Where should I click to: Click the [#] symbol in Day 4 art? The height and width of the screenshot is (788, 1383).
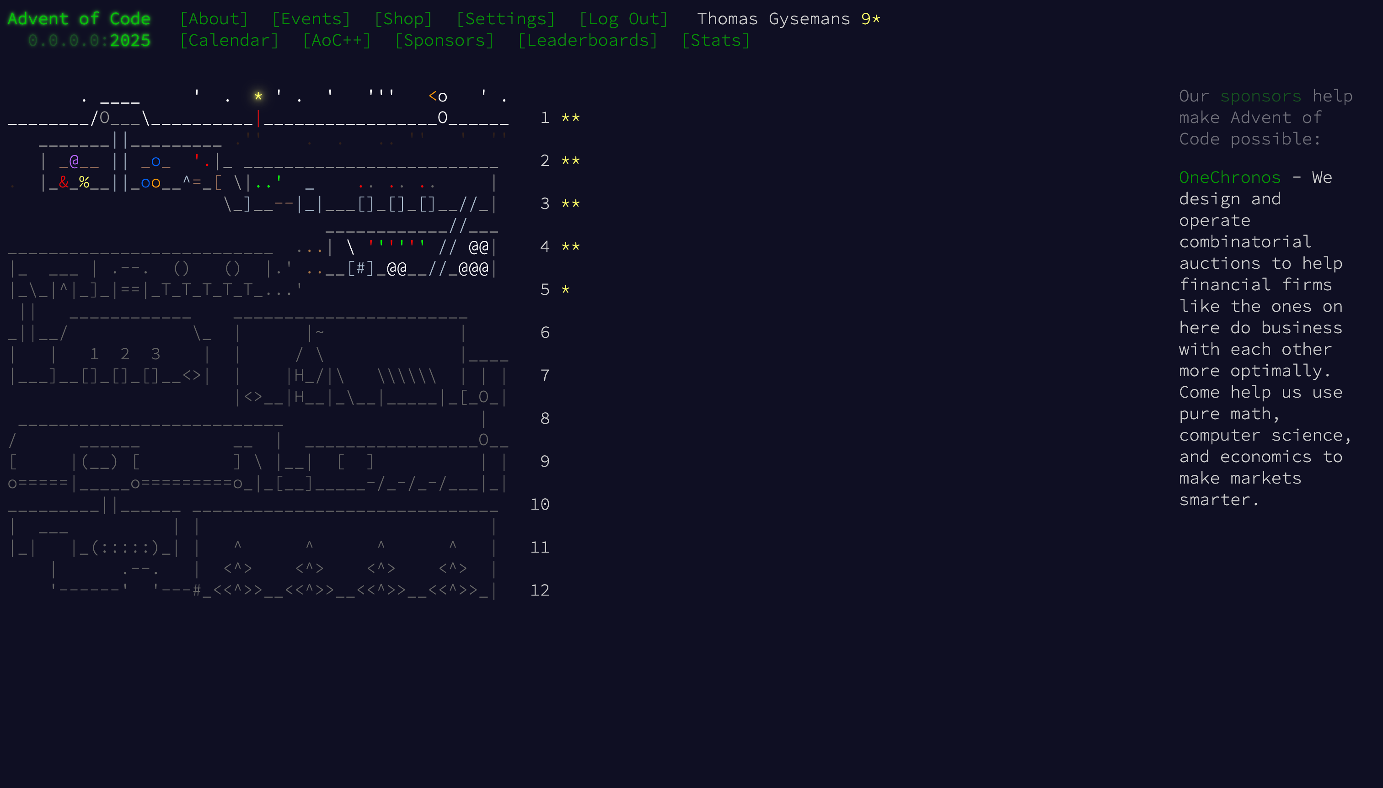tap(361, 268)
